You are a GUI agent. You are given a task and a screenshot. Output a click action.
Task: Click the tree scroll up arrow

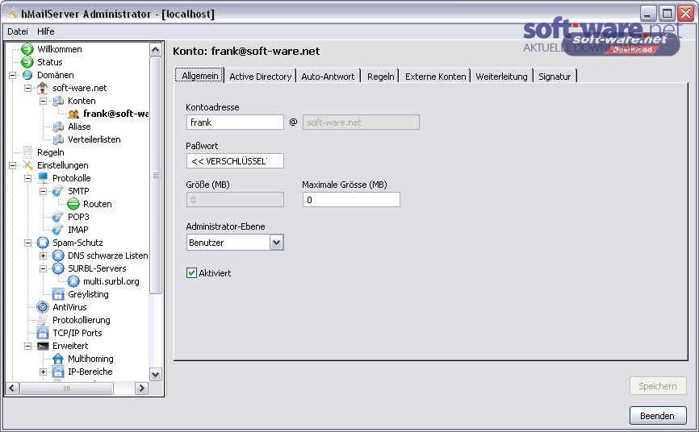pyautogui.click(x=155, y=49)
